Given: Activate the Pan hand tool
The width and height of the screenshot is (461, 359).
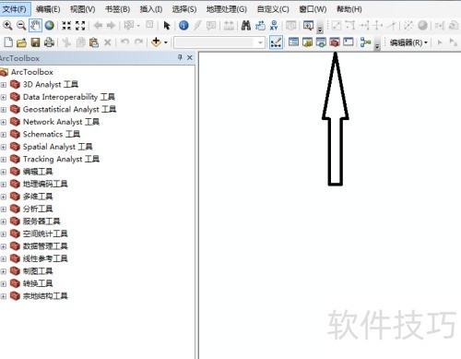Looking at the screenshot, I should 35,26.
